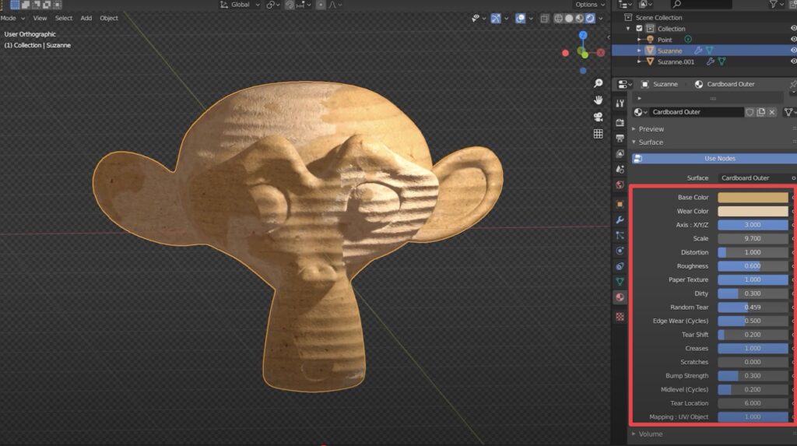This screenshot has width=797, height=446.
Task: Click Suzanne.001's mesh data icon in outliner
Action: pos(722,61)
